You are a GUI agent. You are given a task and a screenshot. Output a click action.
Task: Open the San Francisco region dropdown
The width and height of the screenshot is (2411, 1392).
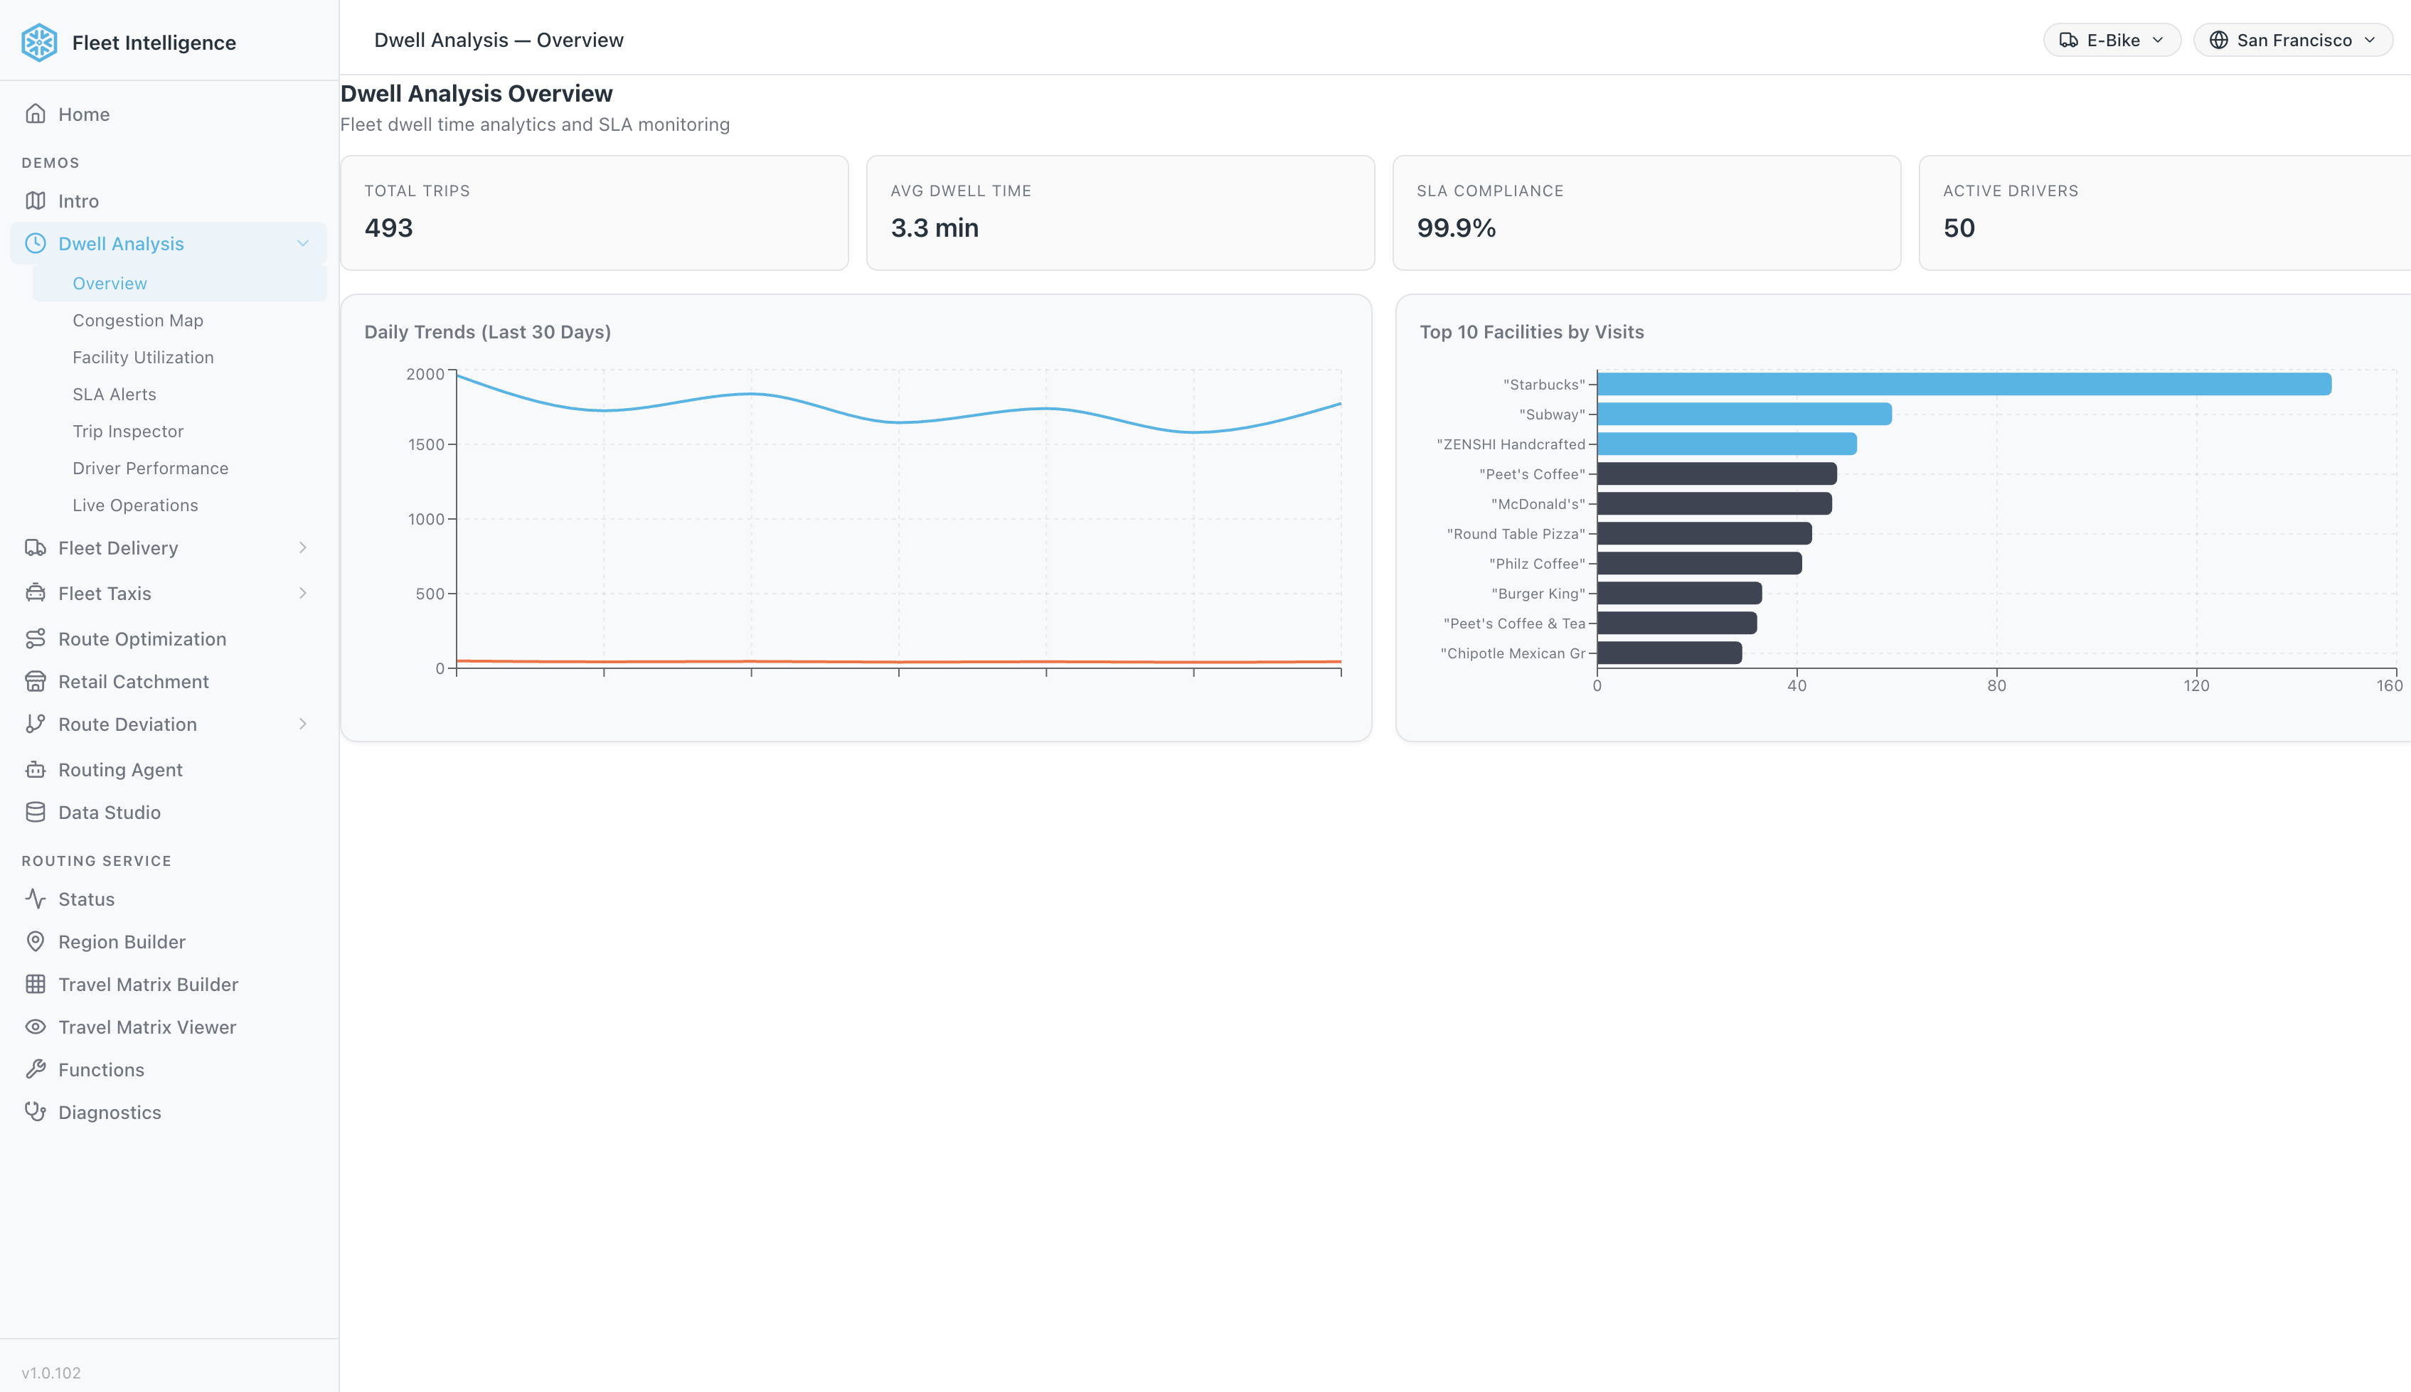tap(2292, 39)
